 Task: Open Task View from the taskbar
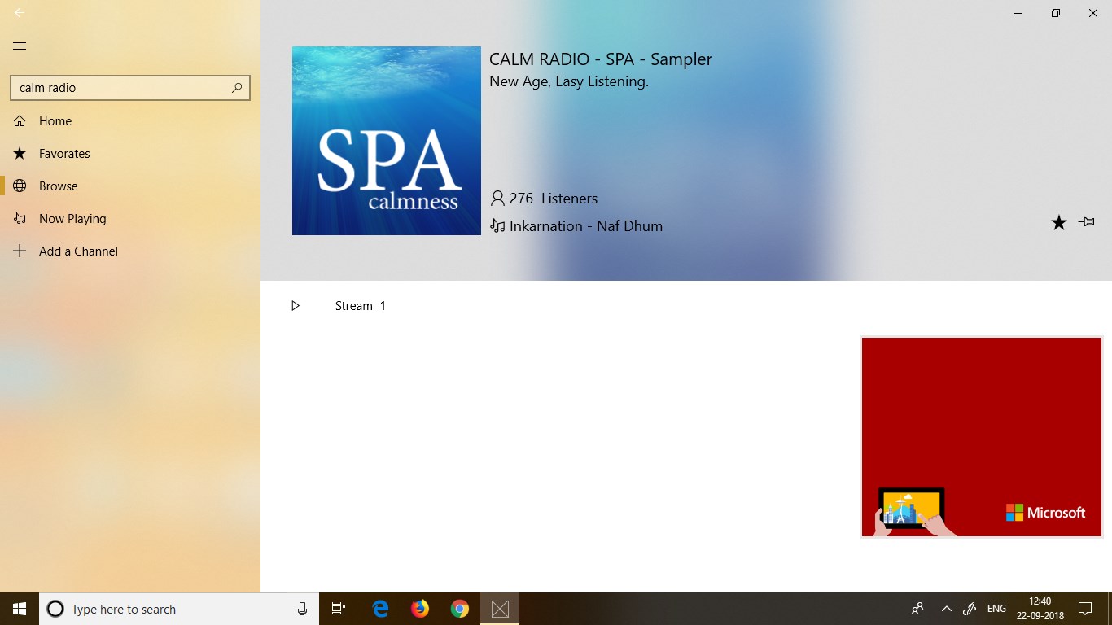pos(339,609)
